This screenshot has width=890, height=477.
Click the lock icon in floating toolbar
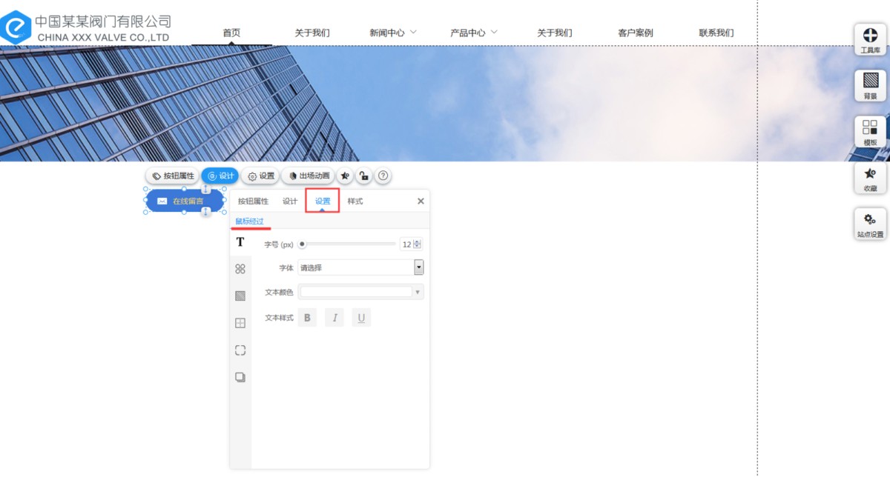pyautogui.click(x=363, y=176)
